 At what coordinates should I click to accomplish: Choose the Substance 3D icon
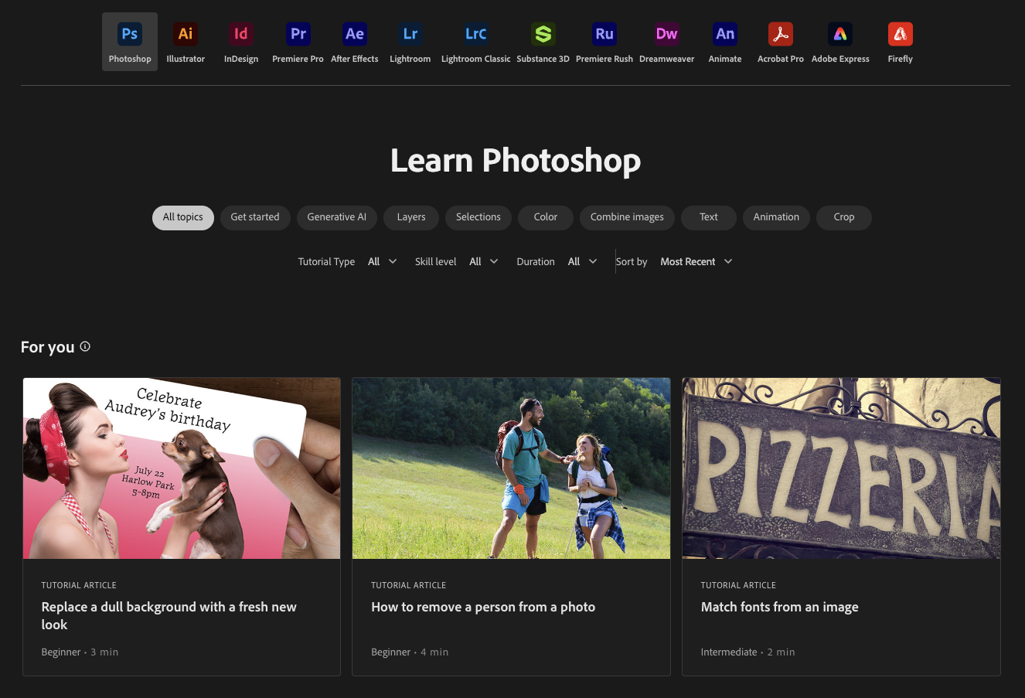[x=543, y=34]
